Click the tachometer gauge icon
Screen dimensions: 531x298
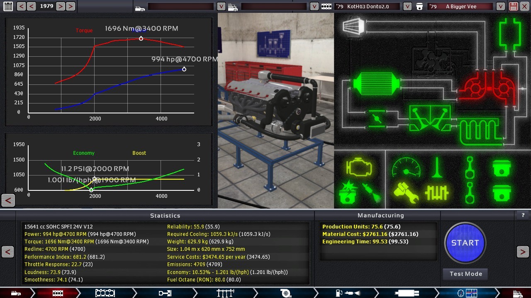point(406,168)
